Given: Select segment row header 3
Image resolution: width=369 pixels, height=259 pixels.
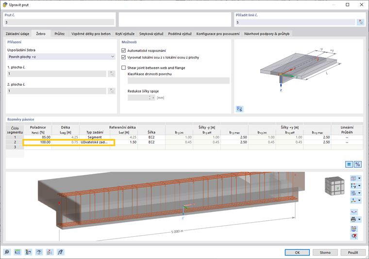Looking at the screenshot, I should (15, 147).
